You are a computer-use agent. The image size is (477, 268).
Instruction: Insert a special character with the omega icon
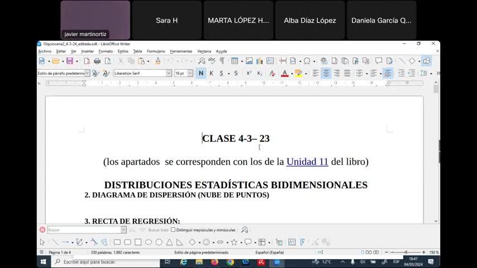click(x=307, y=61)
